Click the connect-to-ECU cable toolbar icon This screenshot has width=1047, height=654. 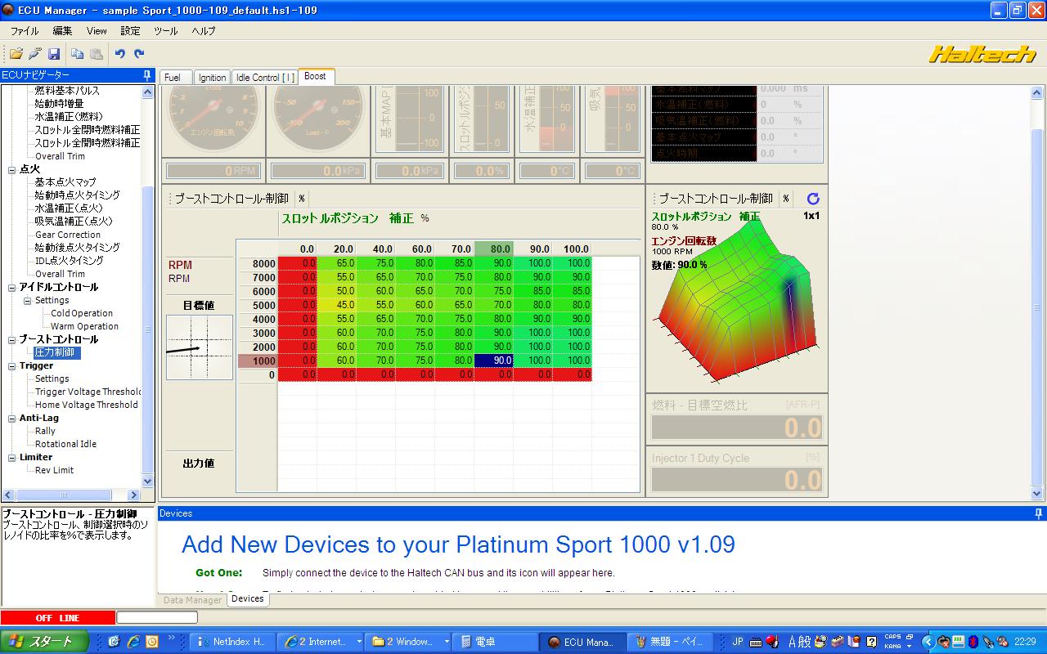tap(34, 54)
